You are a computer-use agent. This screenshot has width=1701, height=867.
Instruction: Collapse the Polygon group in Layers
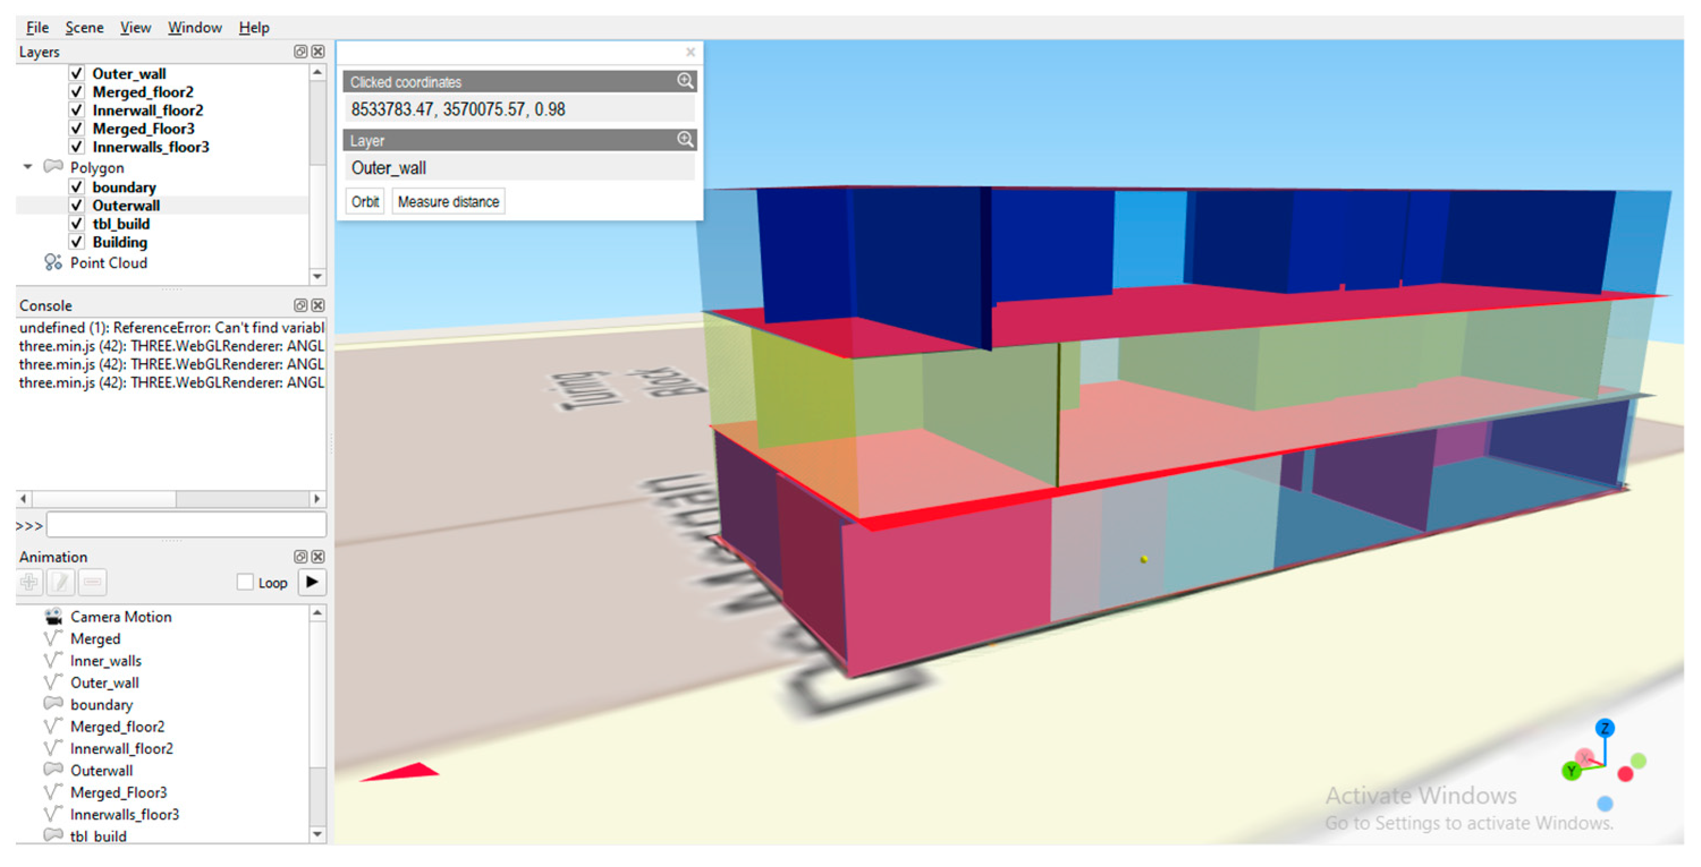point(28,167)
